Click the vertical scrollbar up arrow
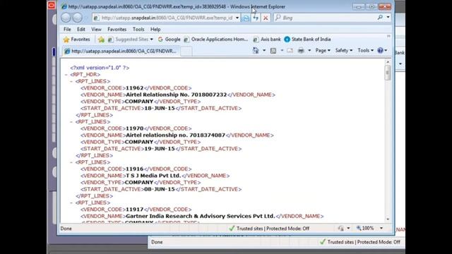Image resolution: width=452 pixels, height=254 pixels. tap(388, 62)
